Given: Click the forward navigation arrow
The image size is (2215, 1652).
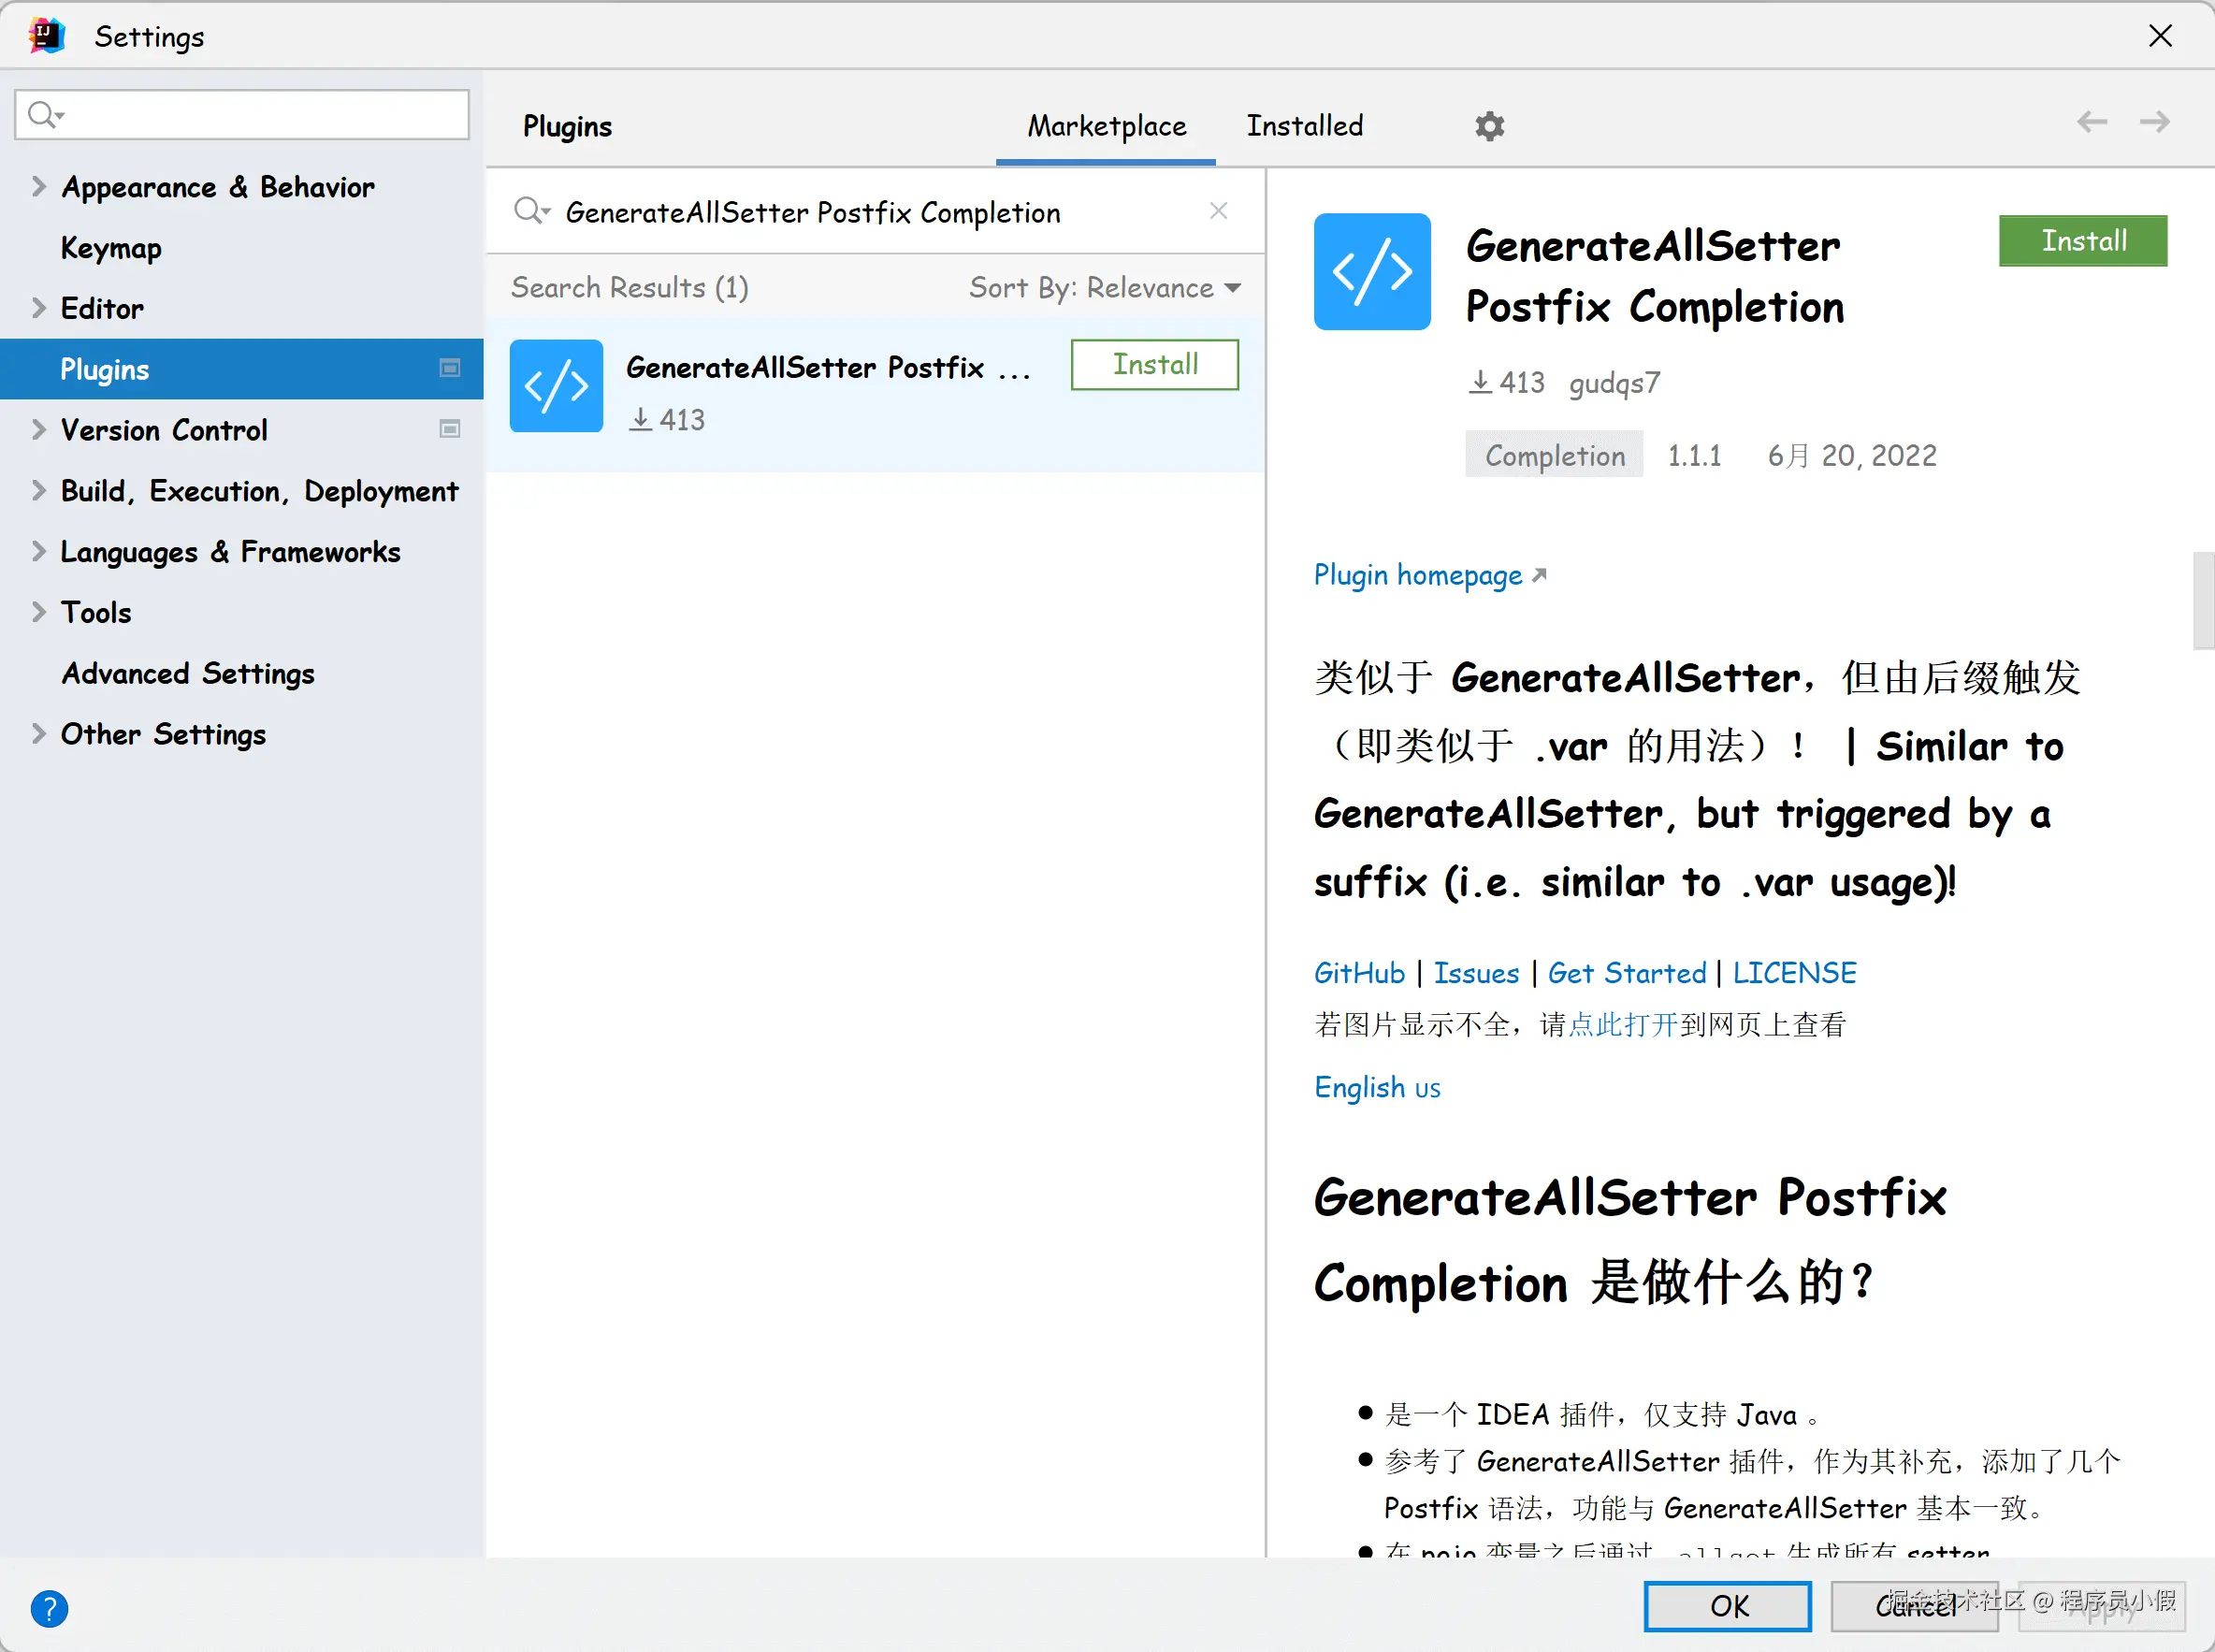Looking at the screenshot, I should tap(2154, 122).
